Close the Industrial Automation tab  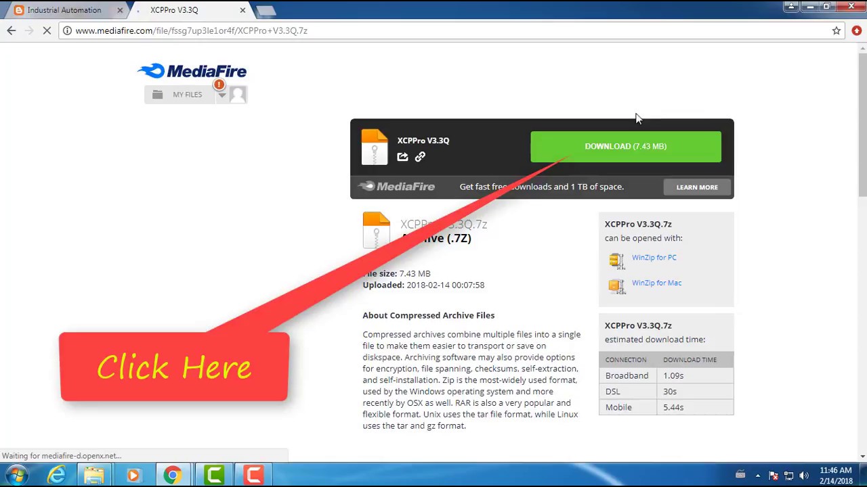120,10
